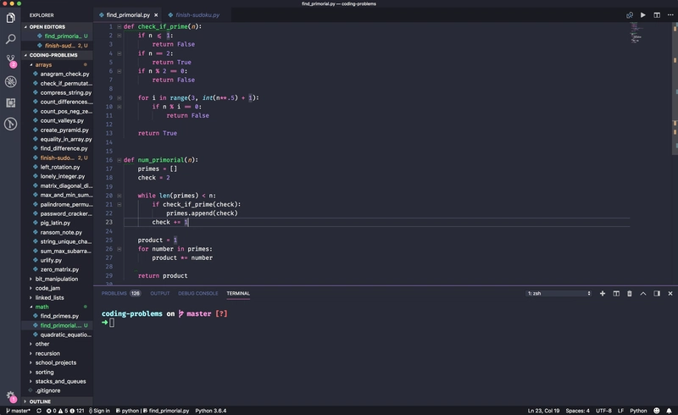Click the editor minimap preview

point(636,32)
